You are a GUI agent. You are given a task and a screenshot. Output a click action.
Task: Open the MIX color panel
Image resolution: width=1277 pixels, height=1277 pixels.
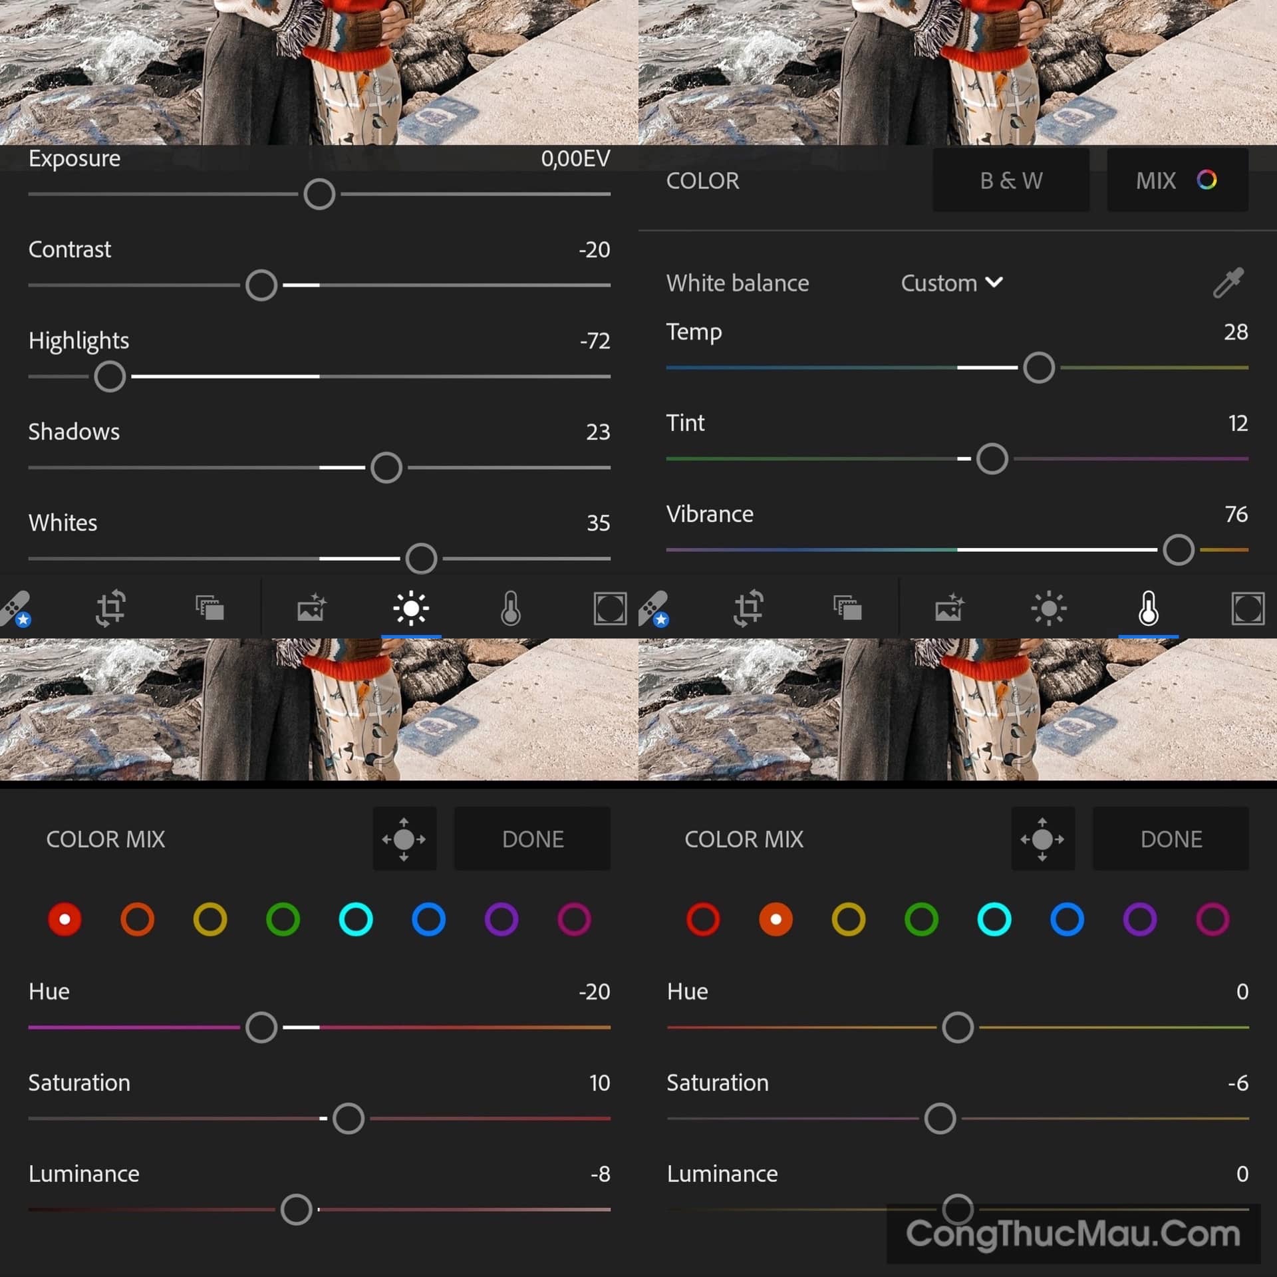(x=1177, y=180)
